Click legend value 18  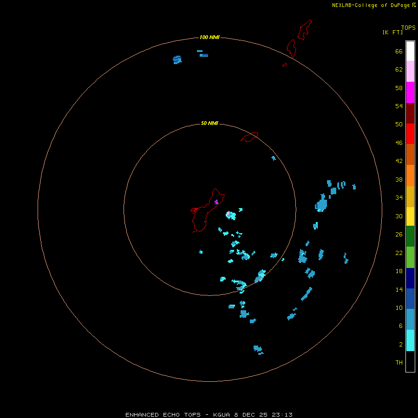[x=399, y=271]
